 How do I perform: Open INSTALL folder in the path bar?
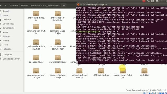coord(25,5)
